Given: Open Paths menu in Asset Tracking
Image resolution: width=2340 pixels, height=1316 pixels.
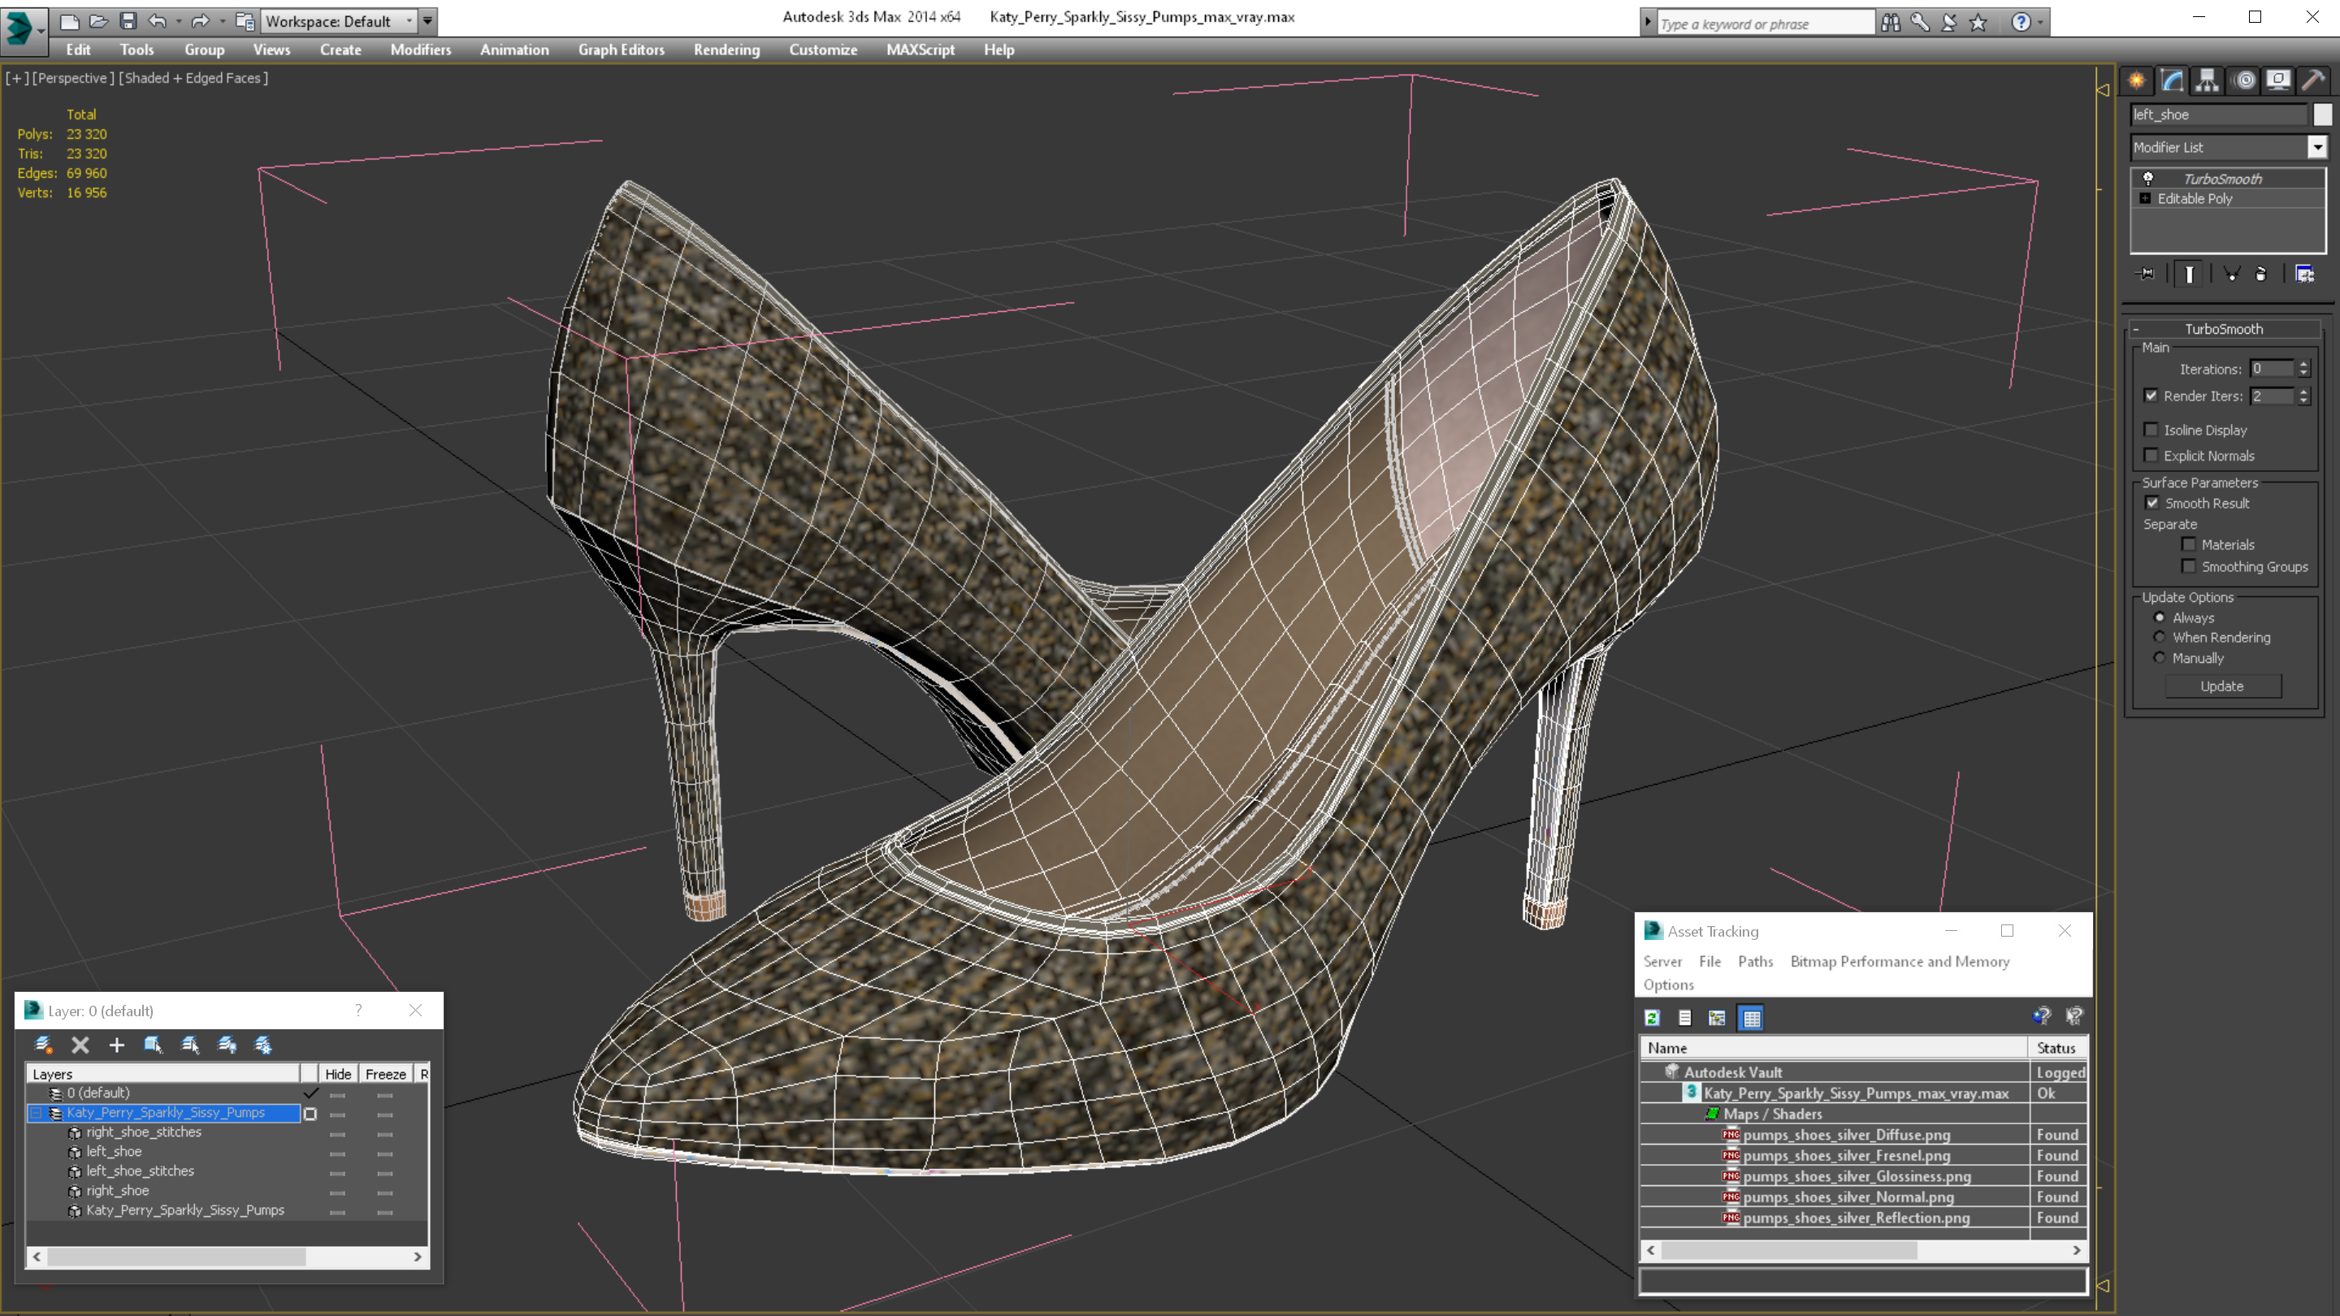Looking at the screenshot, I should (1754, 961).
